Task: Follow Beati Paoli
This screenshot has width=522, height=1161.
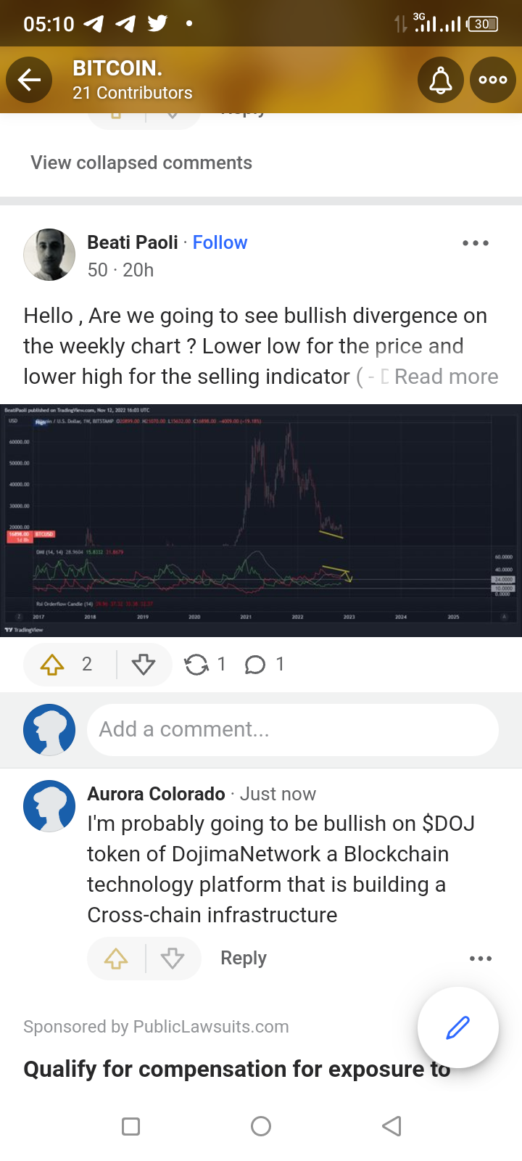Action: tap(220, 242)
